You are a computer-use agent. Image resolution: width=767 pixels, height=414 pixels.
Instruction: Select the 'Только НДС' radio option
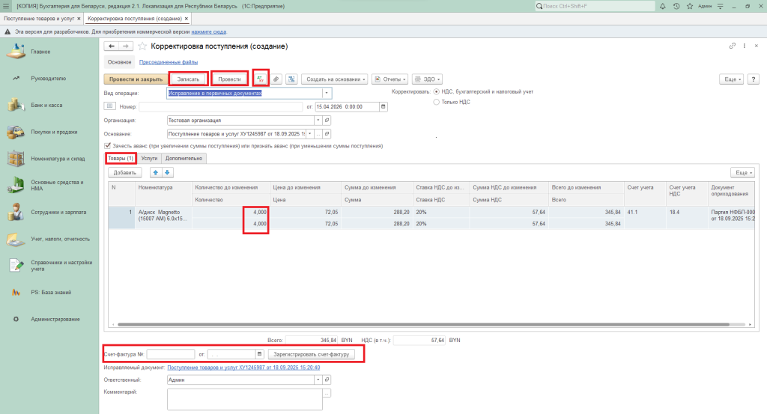click(x=437, y=102)
